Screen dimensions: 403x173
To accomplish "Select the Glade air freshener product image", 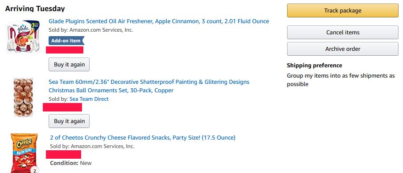I will tap(23, 37).
